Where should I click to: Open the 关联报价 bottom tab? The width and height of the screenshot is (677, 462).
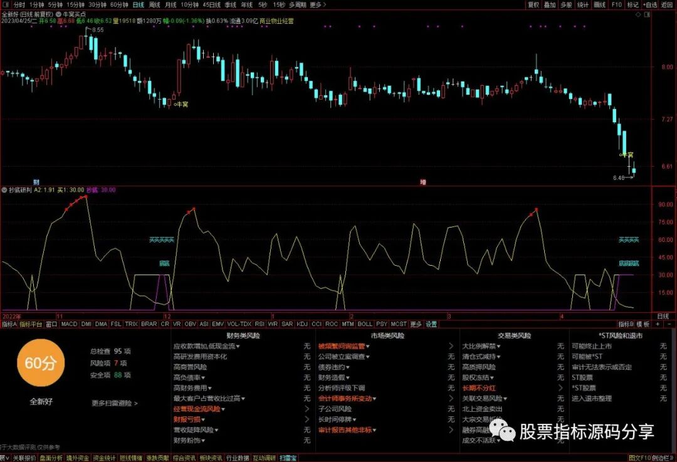(x=24, y=458)
